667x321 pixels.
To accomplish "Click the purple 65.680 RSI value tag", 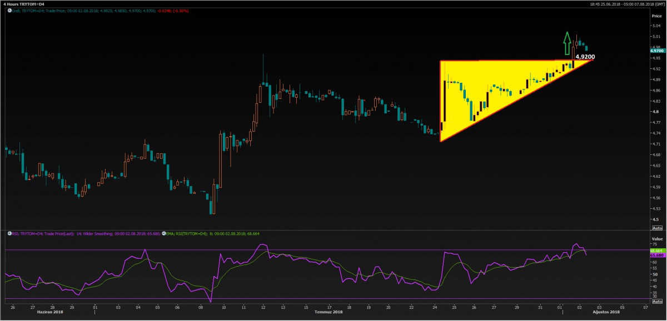I will coord(656,255).
